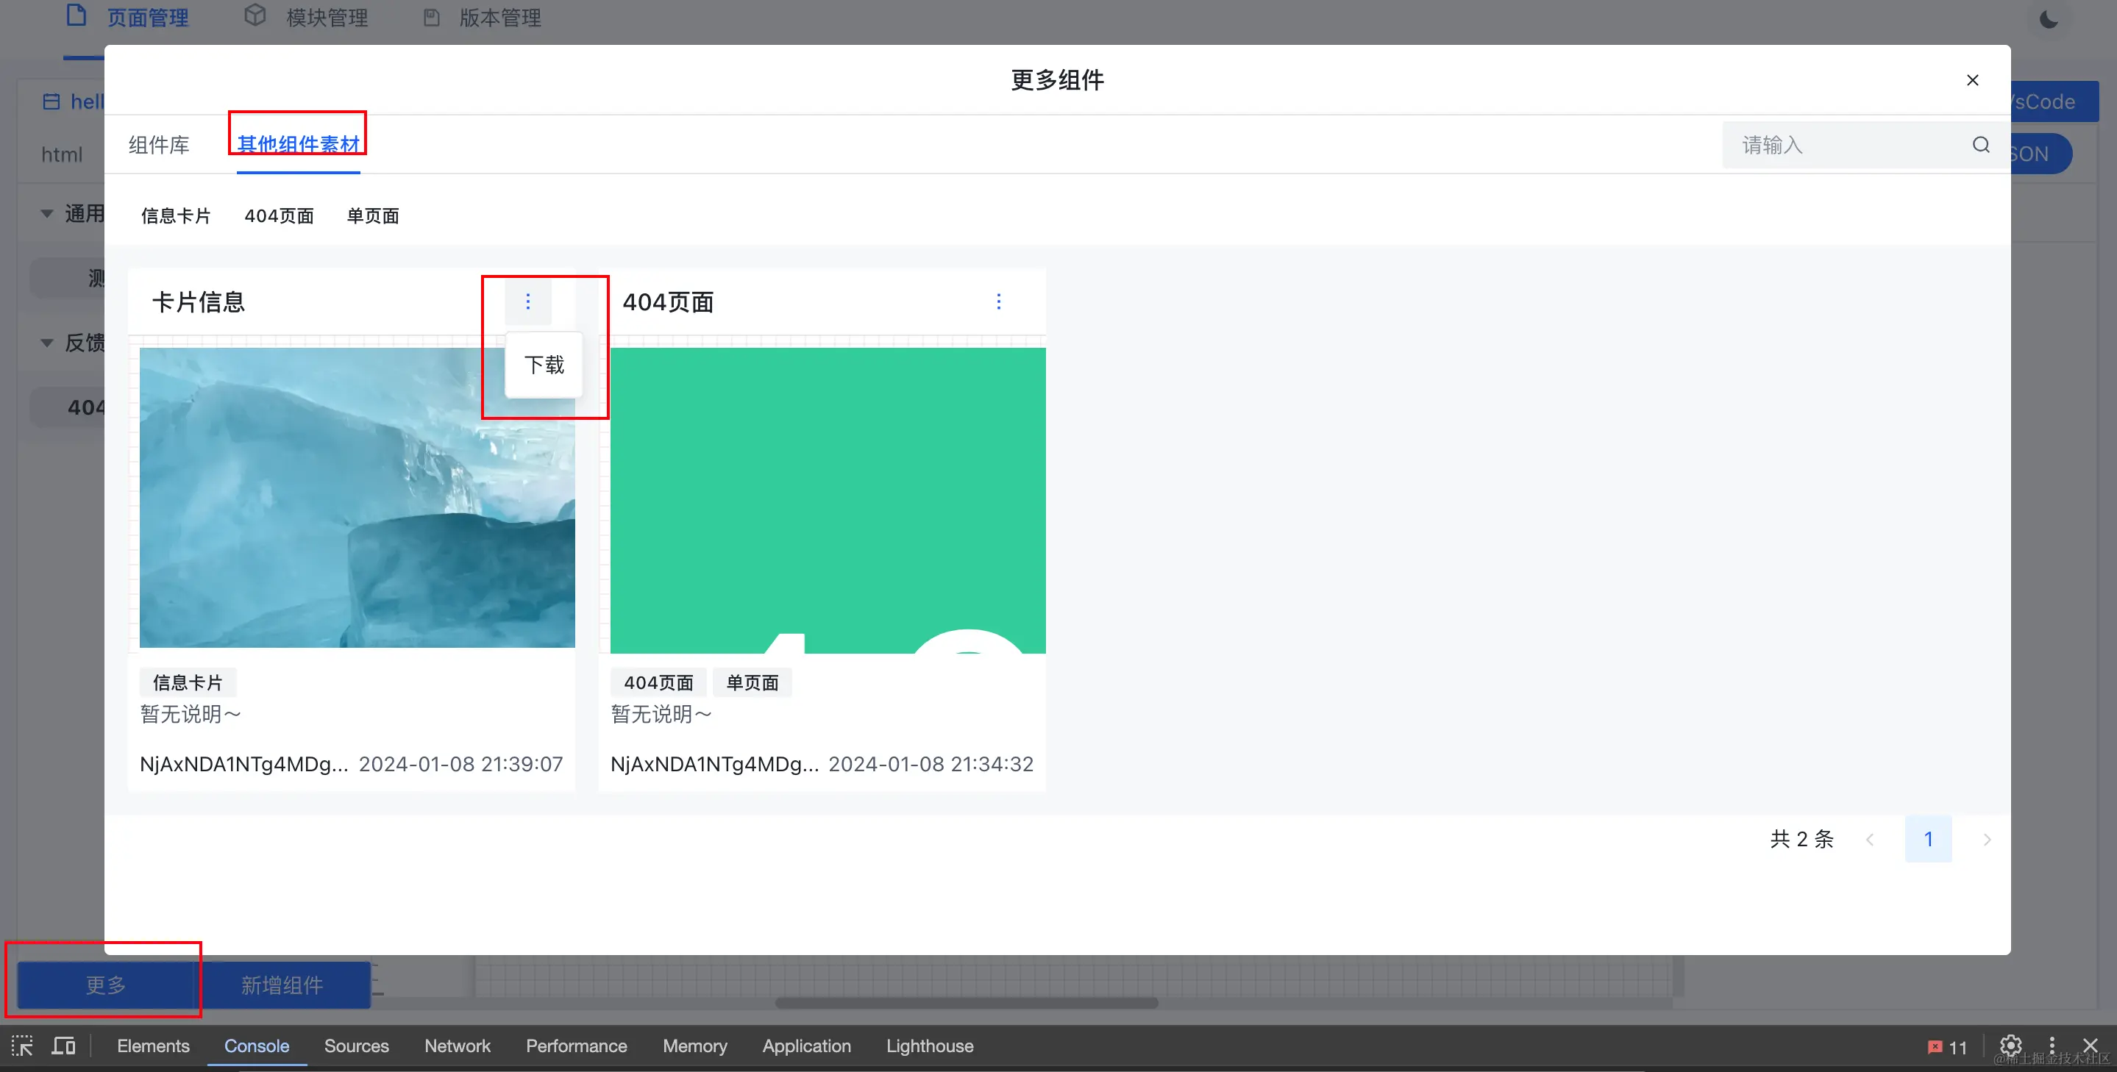This screenshot has height=1072, width=2117.
Task: Open the Network DevTools tab
Action: tap(457, 1046)
